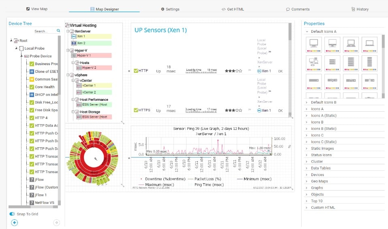Click the green check status of the HTTPS sensor
The width and height of the screenshot is (388, 229).
click(x=136, y=110)
